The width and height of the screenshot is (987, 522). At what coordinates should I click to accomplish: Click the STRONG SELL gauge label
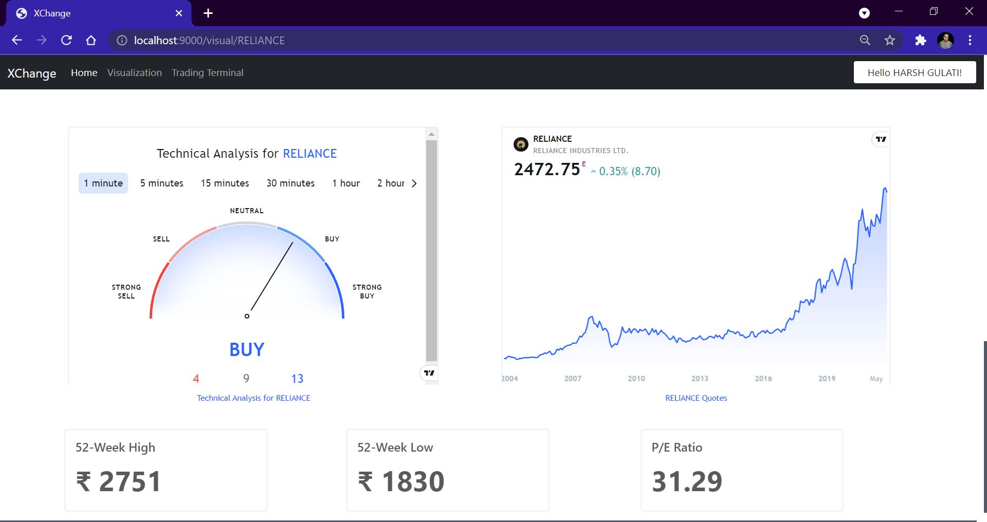pos(126,291)
